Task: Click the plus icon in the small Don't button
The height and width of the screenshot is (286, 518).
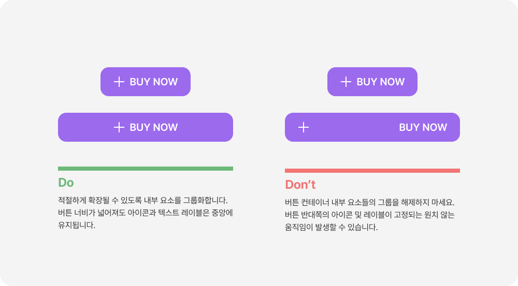Action: click(x=346, y=82)
